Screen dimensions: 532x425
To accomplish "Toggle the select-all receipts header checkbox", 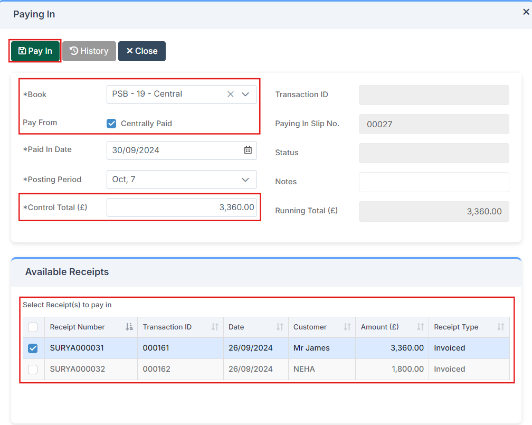I will [33, 327].
